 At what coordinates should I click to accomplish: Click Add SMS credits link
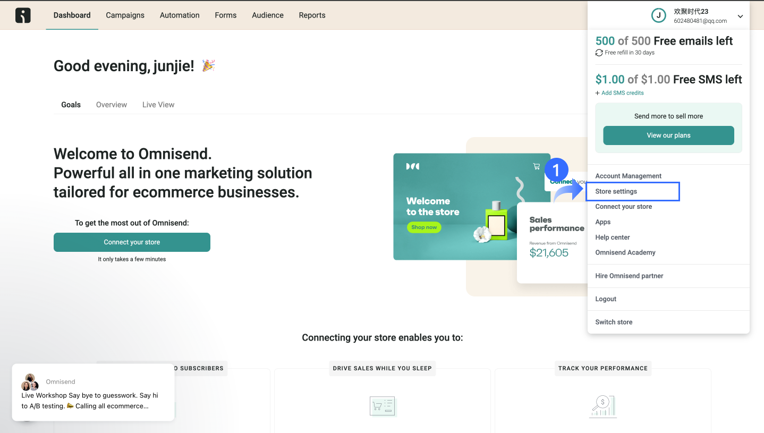619,93
